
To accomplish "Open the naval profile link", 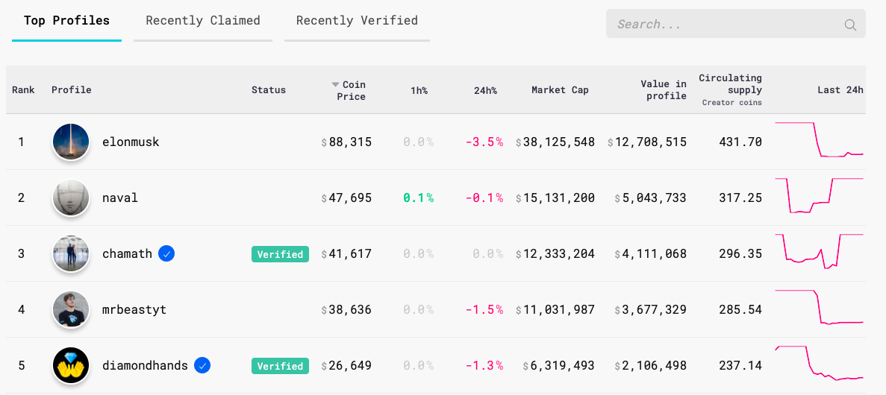I will (x=119, y=198).
